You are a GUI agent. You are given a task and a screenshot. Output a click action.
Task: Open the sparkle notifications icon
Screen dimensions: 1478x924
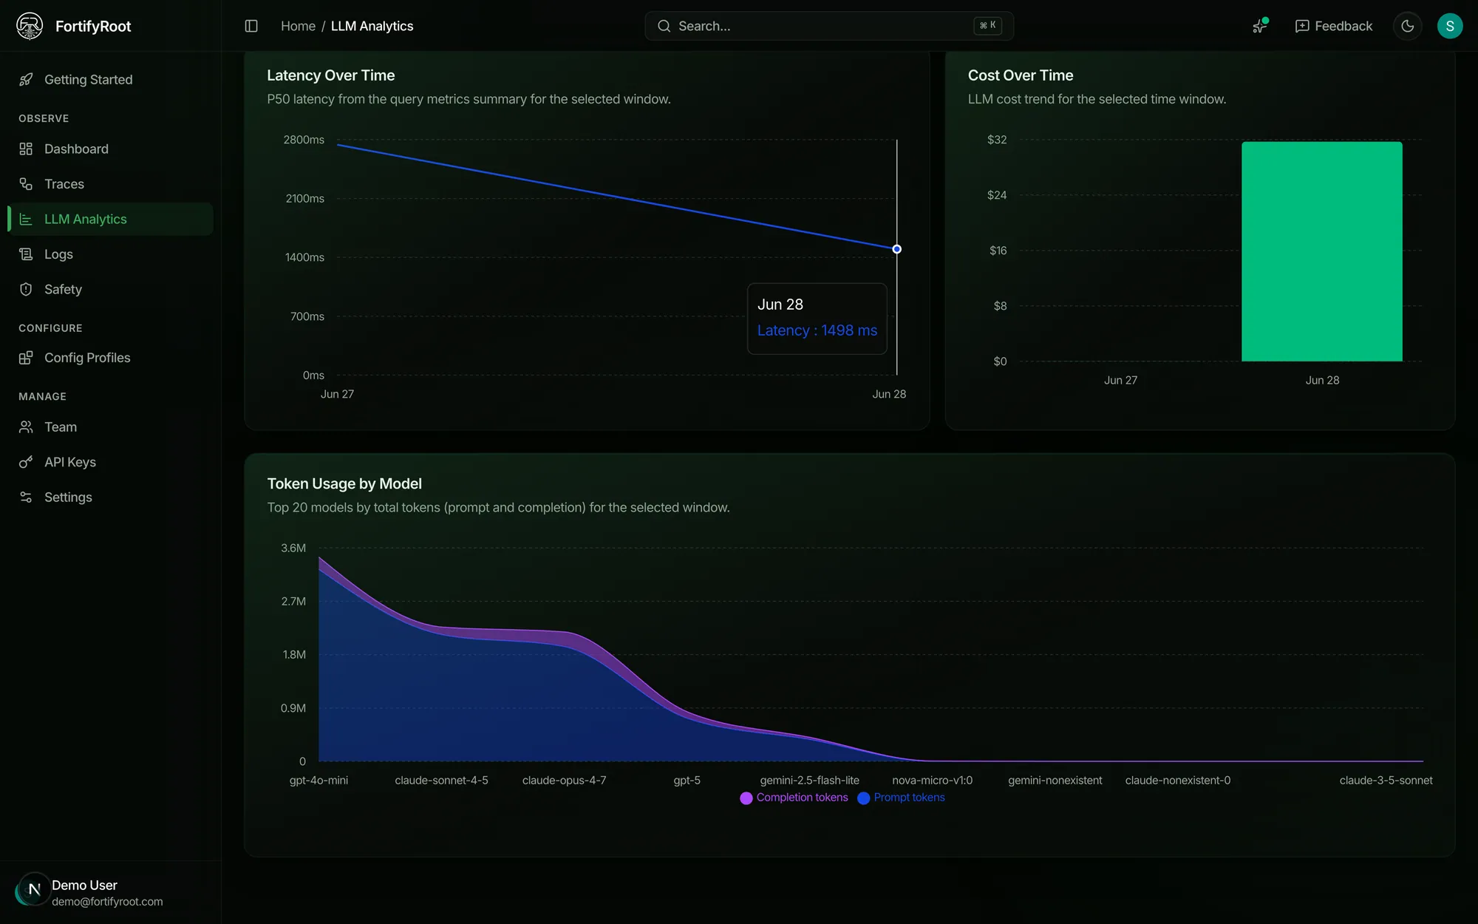(x=1260, y=26)
